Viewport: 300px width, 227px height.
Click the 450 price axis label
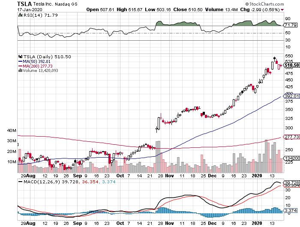click(x=289, y=80)
